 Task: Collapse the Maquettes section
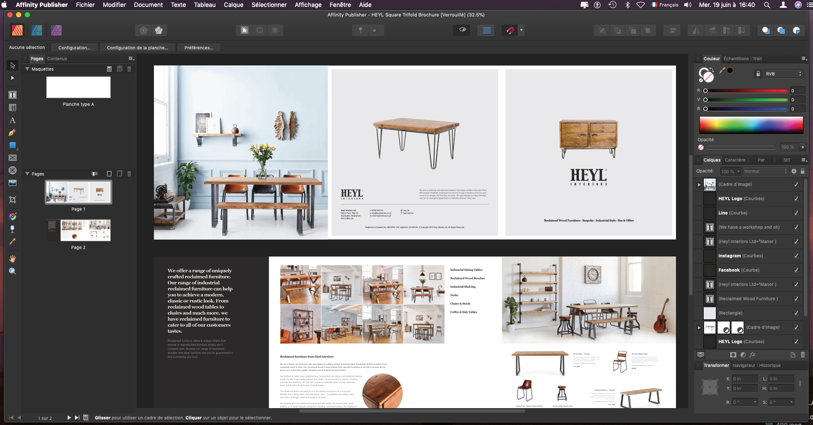click(x=27, y=69)
